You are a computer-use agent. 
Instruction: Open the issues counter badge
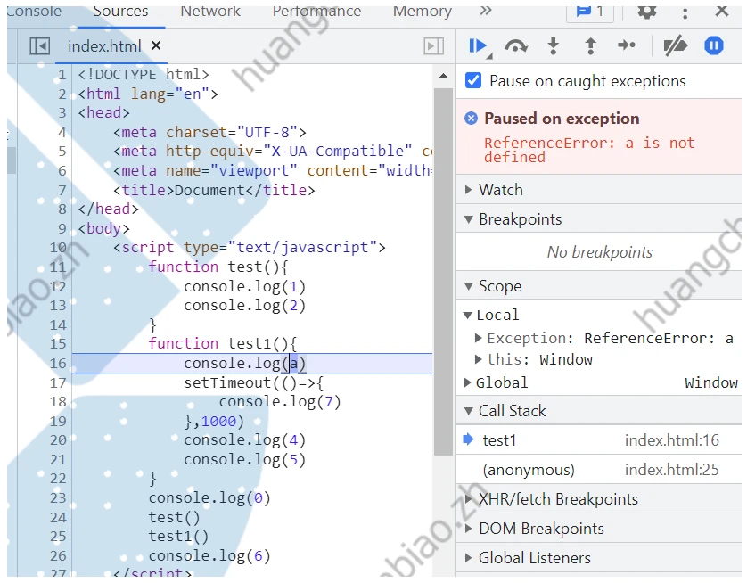(589, 12)
